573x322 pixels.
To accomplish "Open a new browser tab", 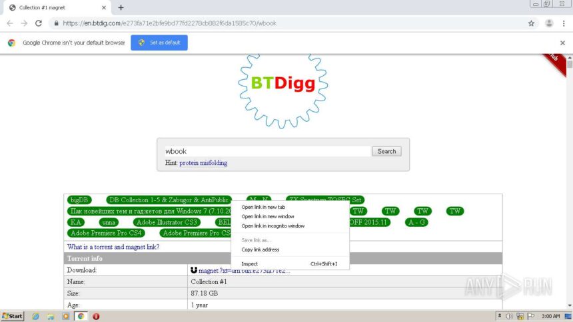I will [x=121, y=7].
